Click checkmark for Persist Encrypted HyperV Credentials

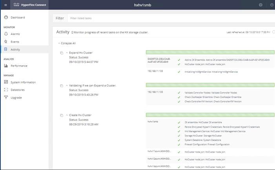point(179,127)
